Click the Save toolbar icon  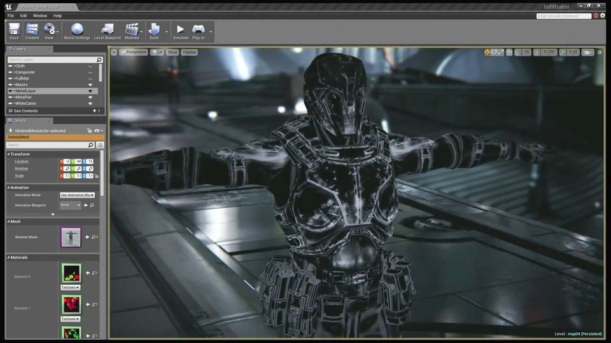[14, 31]
